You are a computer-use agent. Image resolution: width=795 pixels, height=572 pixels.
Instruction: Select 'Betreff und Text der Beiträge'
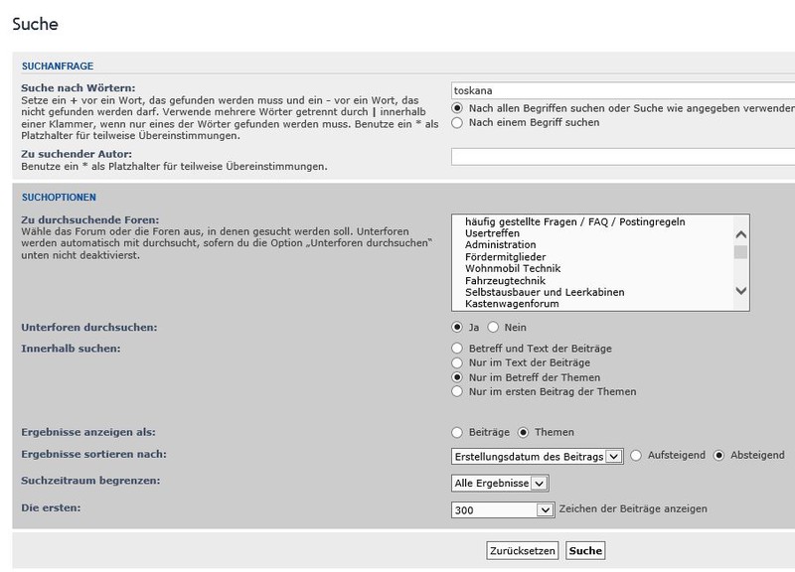457,348
